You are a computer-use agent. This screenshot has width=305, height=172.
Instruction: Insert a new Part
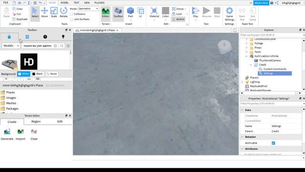coord(130,12)
